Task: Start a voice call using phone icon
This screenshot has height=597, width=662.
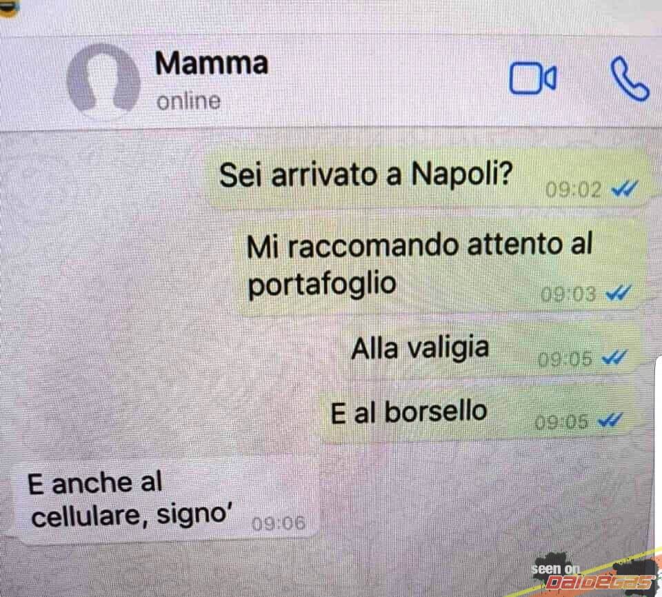Action: pyautogui.click(x=630, y=79)
